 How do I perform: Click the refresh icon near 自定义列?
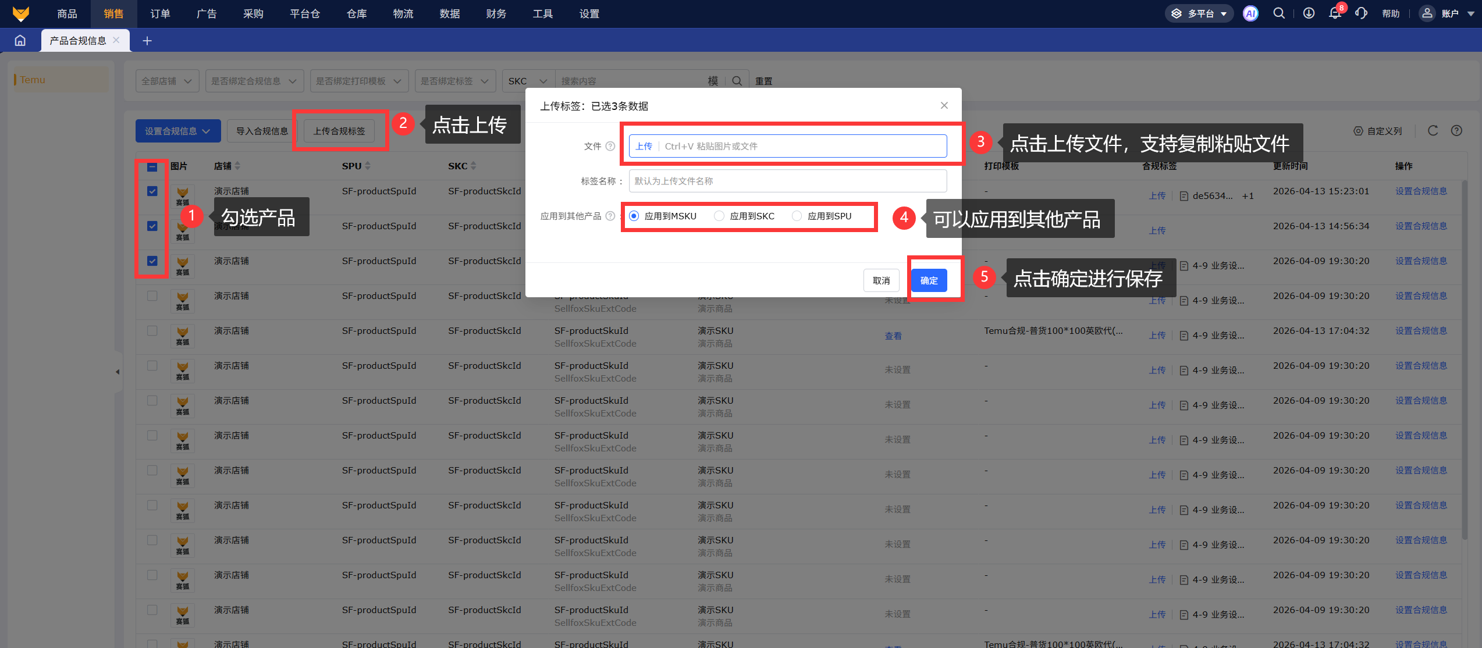click(1433, 131)
